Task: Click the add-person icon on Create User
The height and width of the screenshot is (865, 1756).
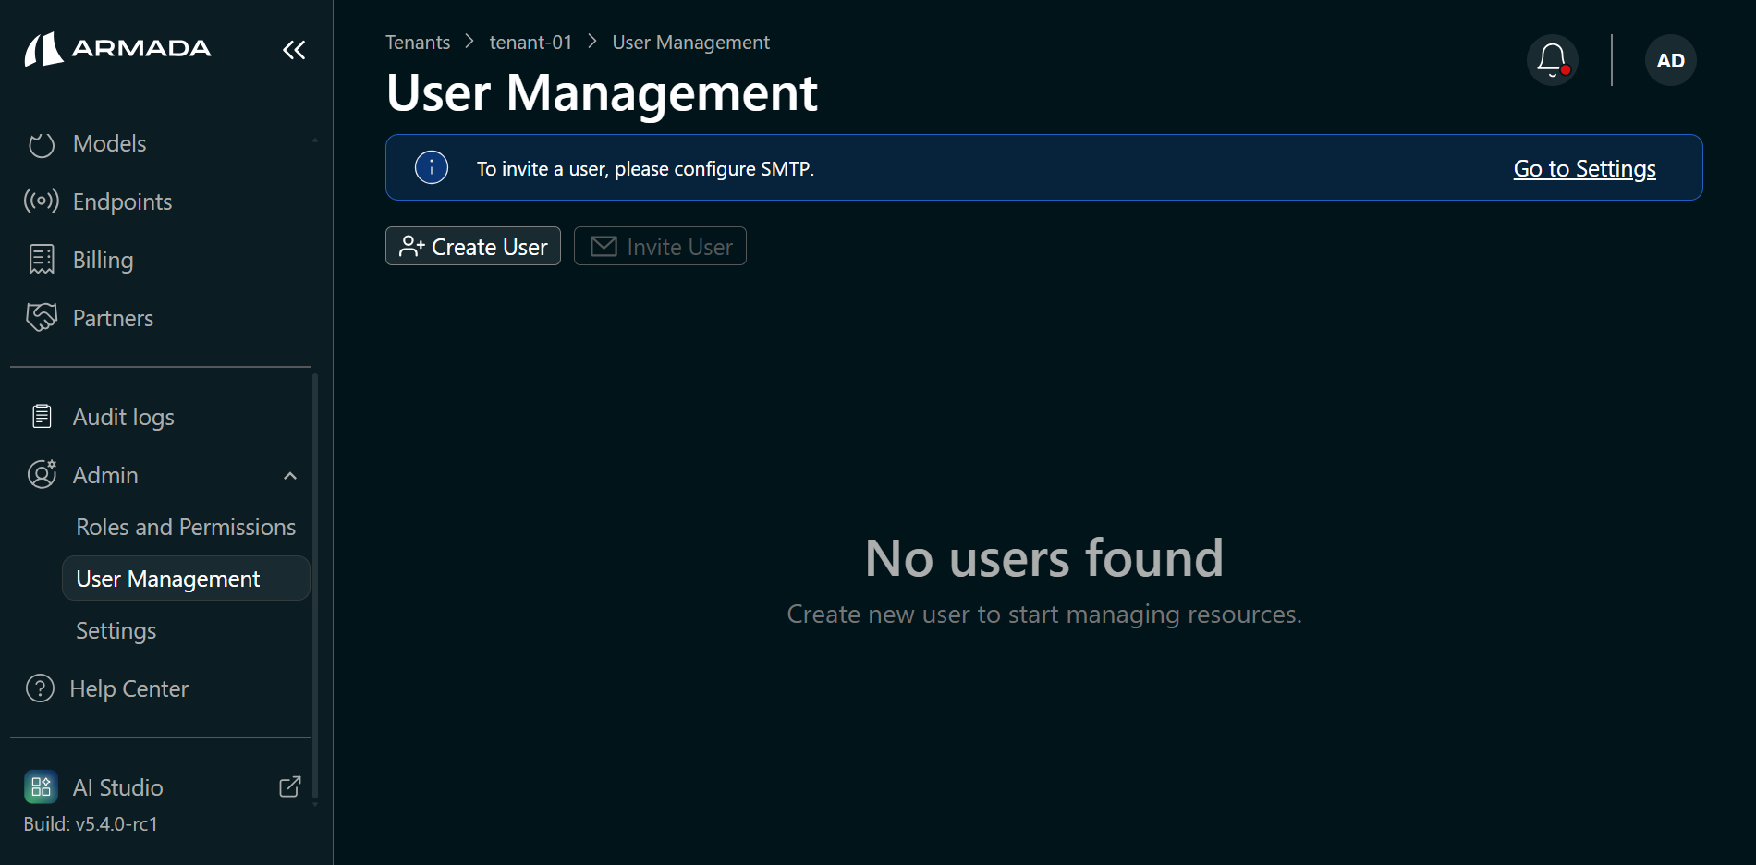Action: click(411, 246)
